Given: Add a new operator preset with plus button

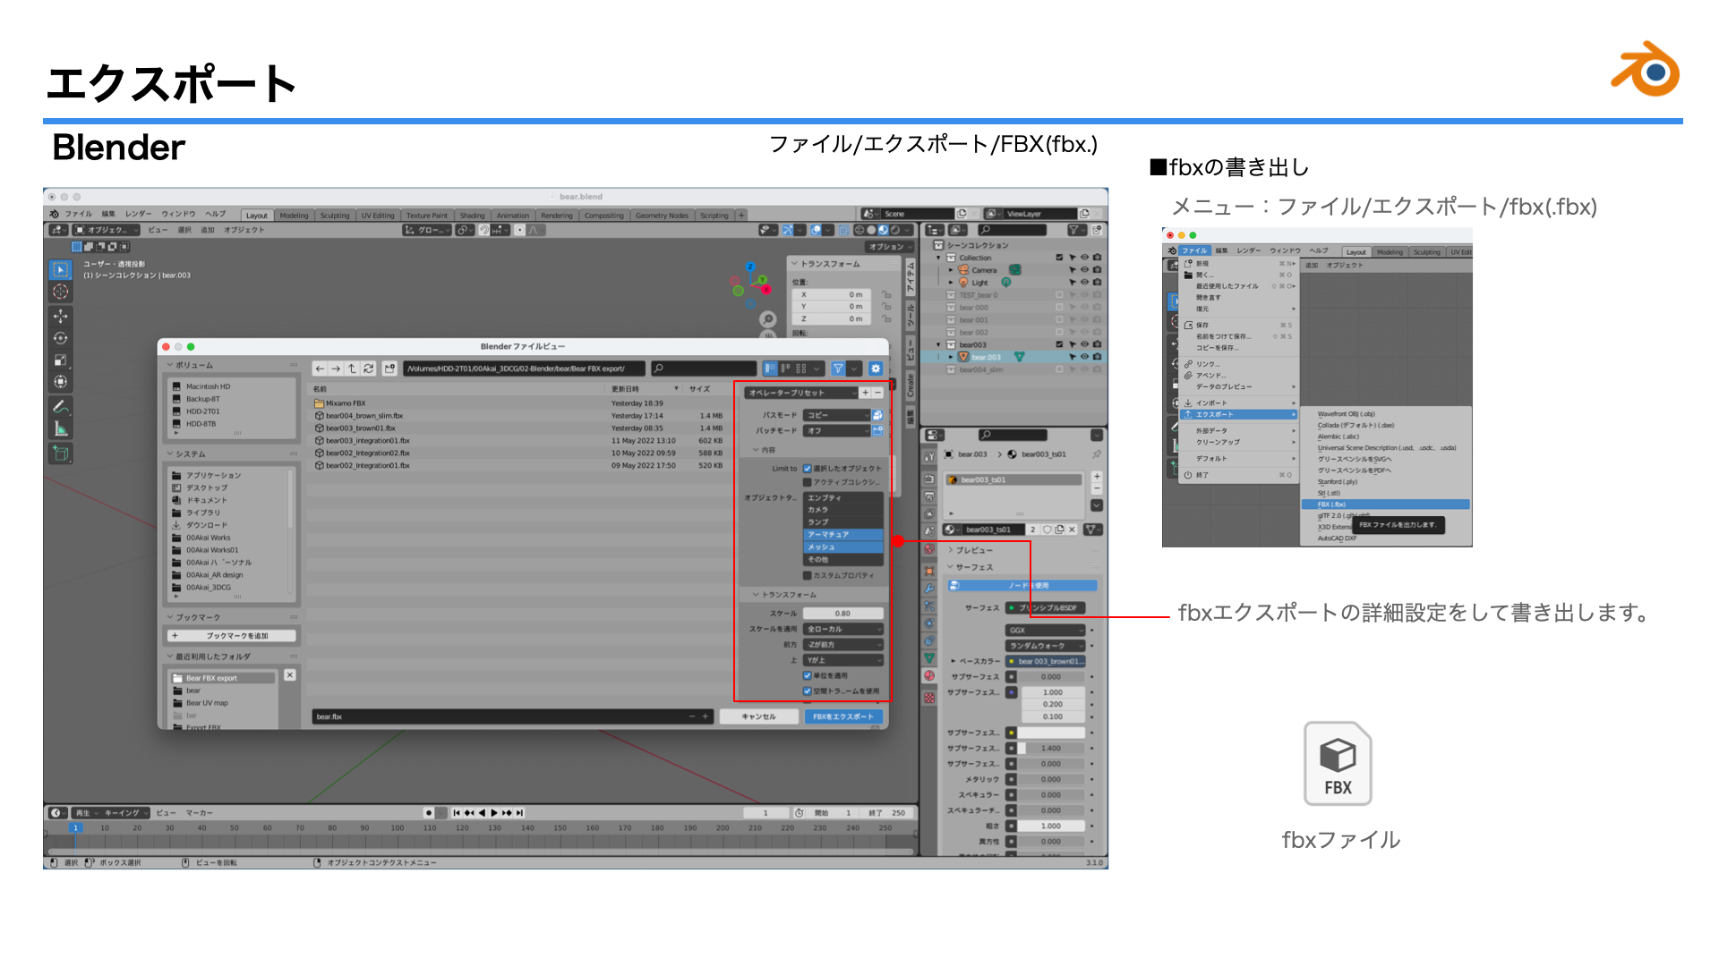Looking at the screenshot, I should [865, 393].
